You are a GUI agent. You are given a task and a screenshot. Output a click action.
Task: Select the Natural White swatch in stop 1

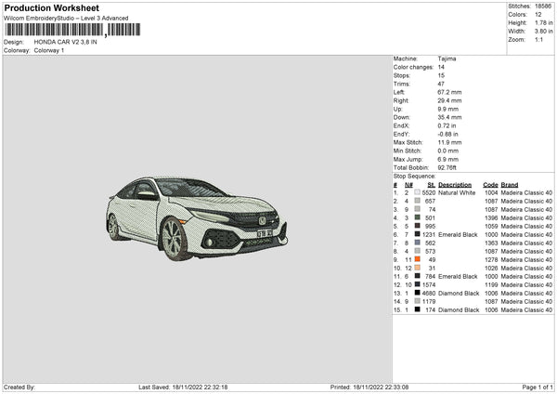pyautogui.click(x=418, y=192)
